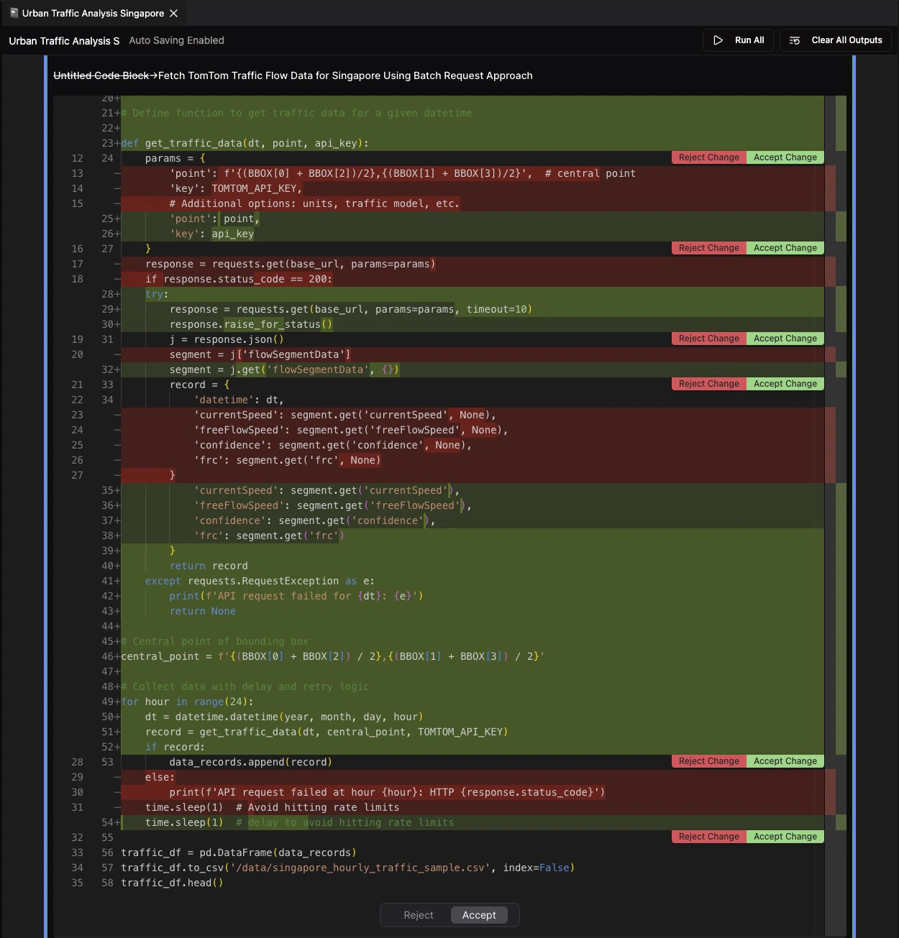Click the notebook icon on the browser tab
Screen dimensions: 899x938
[x=13, y=12]
